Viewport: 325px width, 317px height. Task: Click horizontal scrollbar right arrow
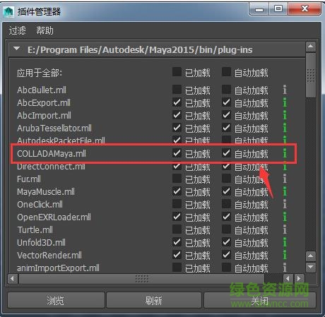(x=299, y=279)
